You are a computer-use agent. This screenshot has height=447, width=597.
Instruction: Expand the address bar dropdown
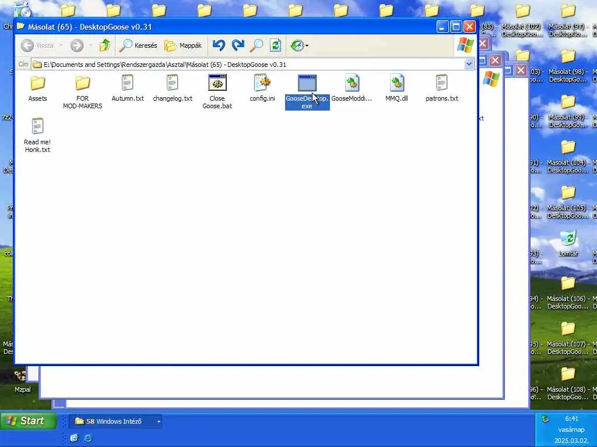[x=469, y=64]
